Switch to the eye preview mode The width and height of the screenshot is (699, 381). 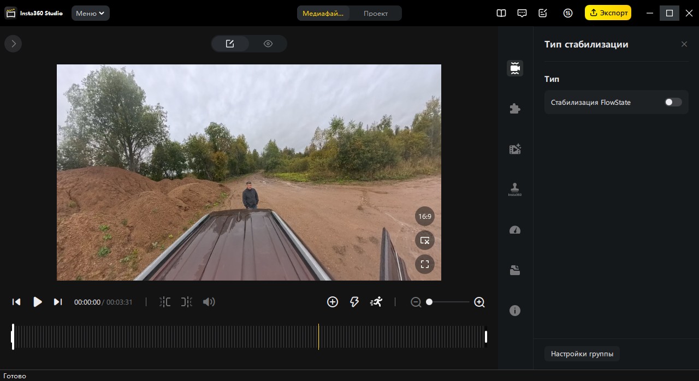pos(268,44)
